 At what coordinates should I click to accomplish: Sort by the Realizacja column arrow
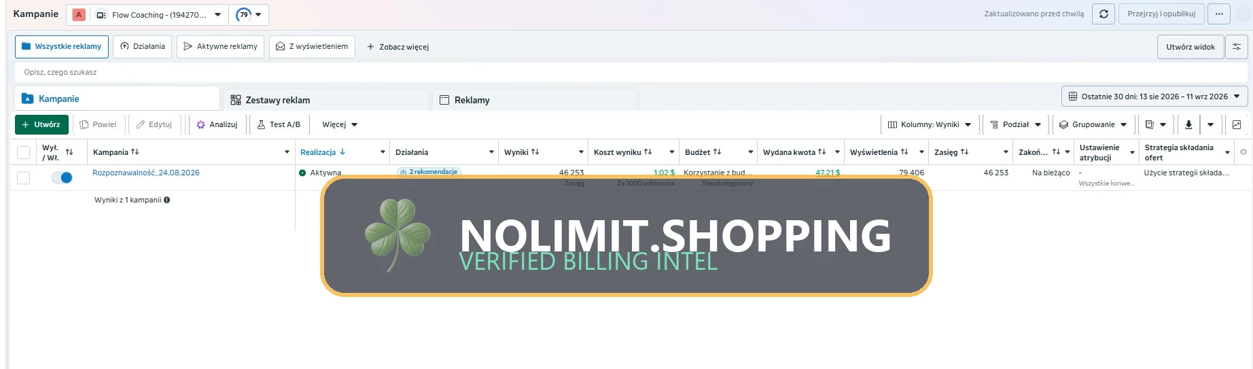coord(342,152)
